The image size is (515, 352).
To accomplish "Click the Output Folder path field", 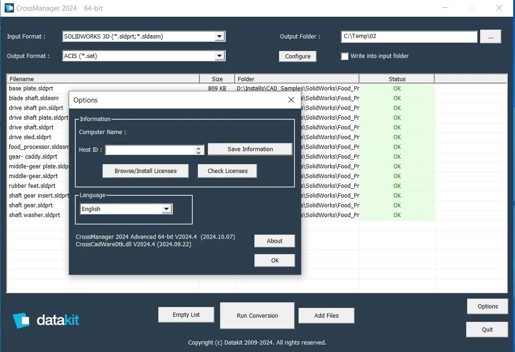I will tap(409, 37).
